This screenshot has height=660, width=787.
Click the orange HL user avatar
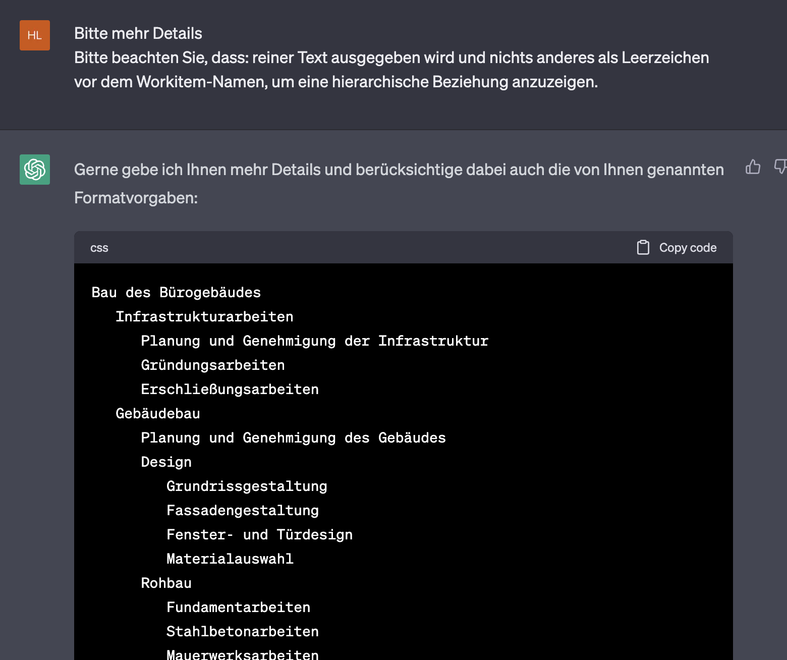click(35, 35)
